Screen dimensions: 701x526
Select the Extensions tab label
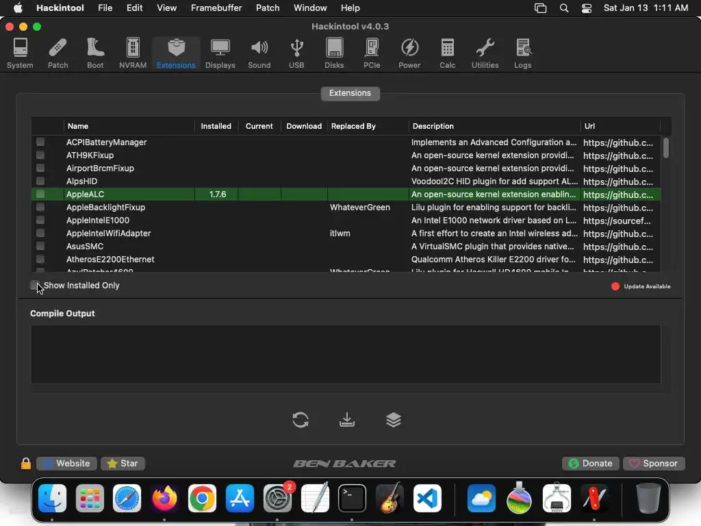pos(350,93)
